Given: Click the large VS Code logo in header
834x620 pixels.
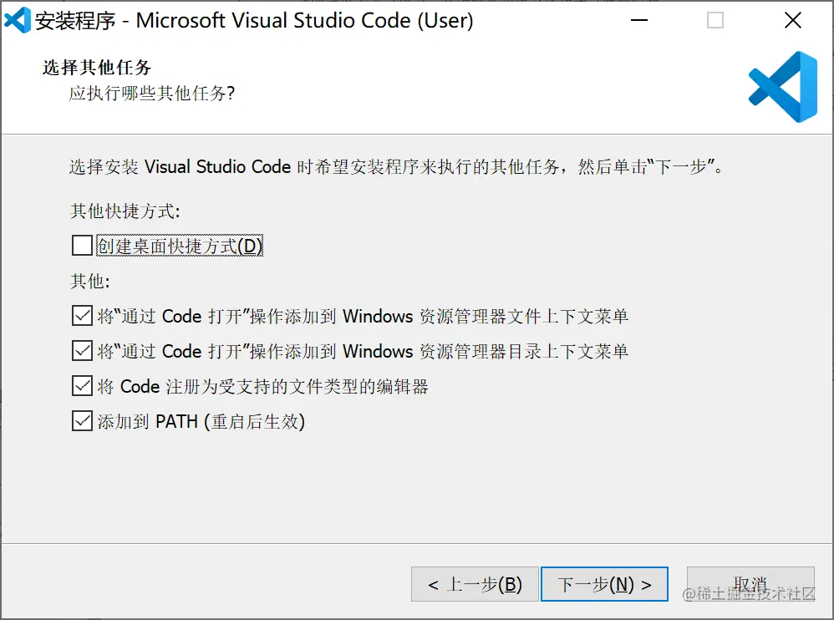Looking at the screenshot, I should (x=783, y=87).
